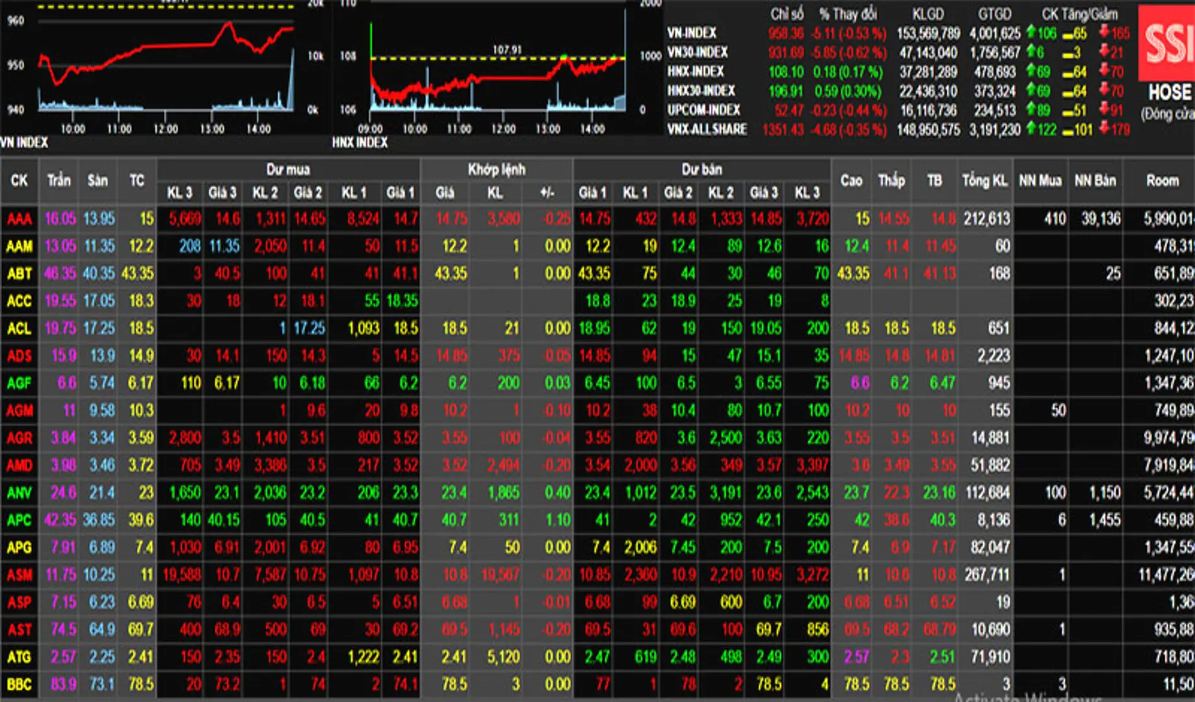Click ANV total volume 112,684
1195x702 pixels.
[x=987, y=493]
